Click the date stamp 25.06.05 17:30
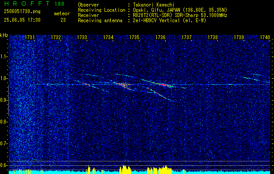The height and width of the screenshot is (174, 274). tap(22, 20)
